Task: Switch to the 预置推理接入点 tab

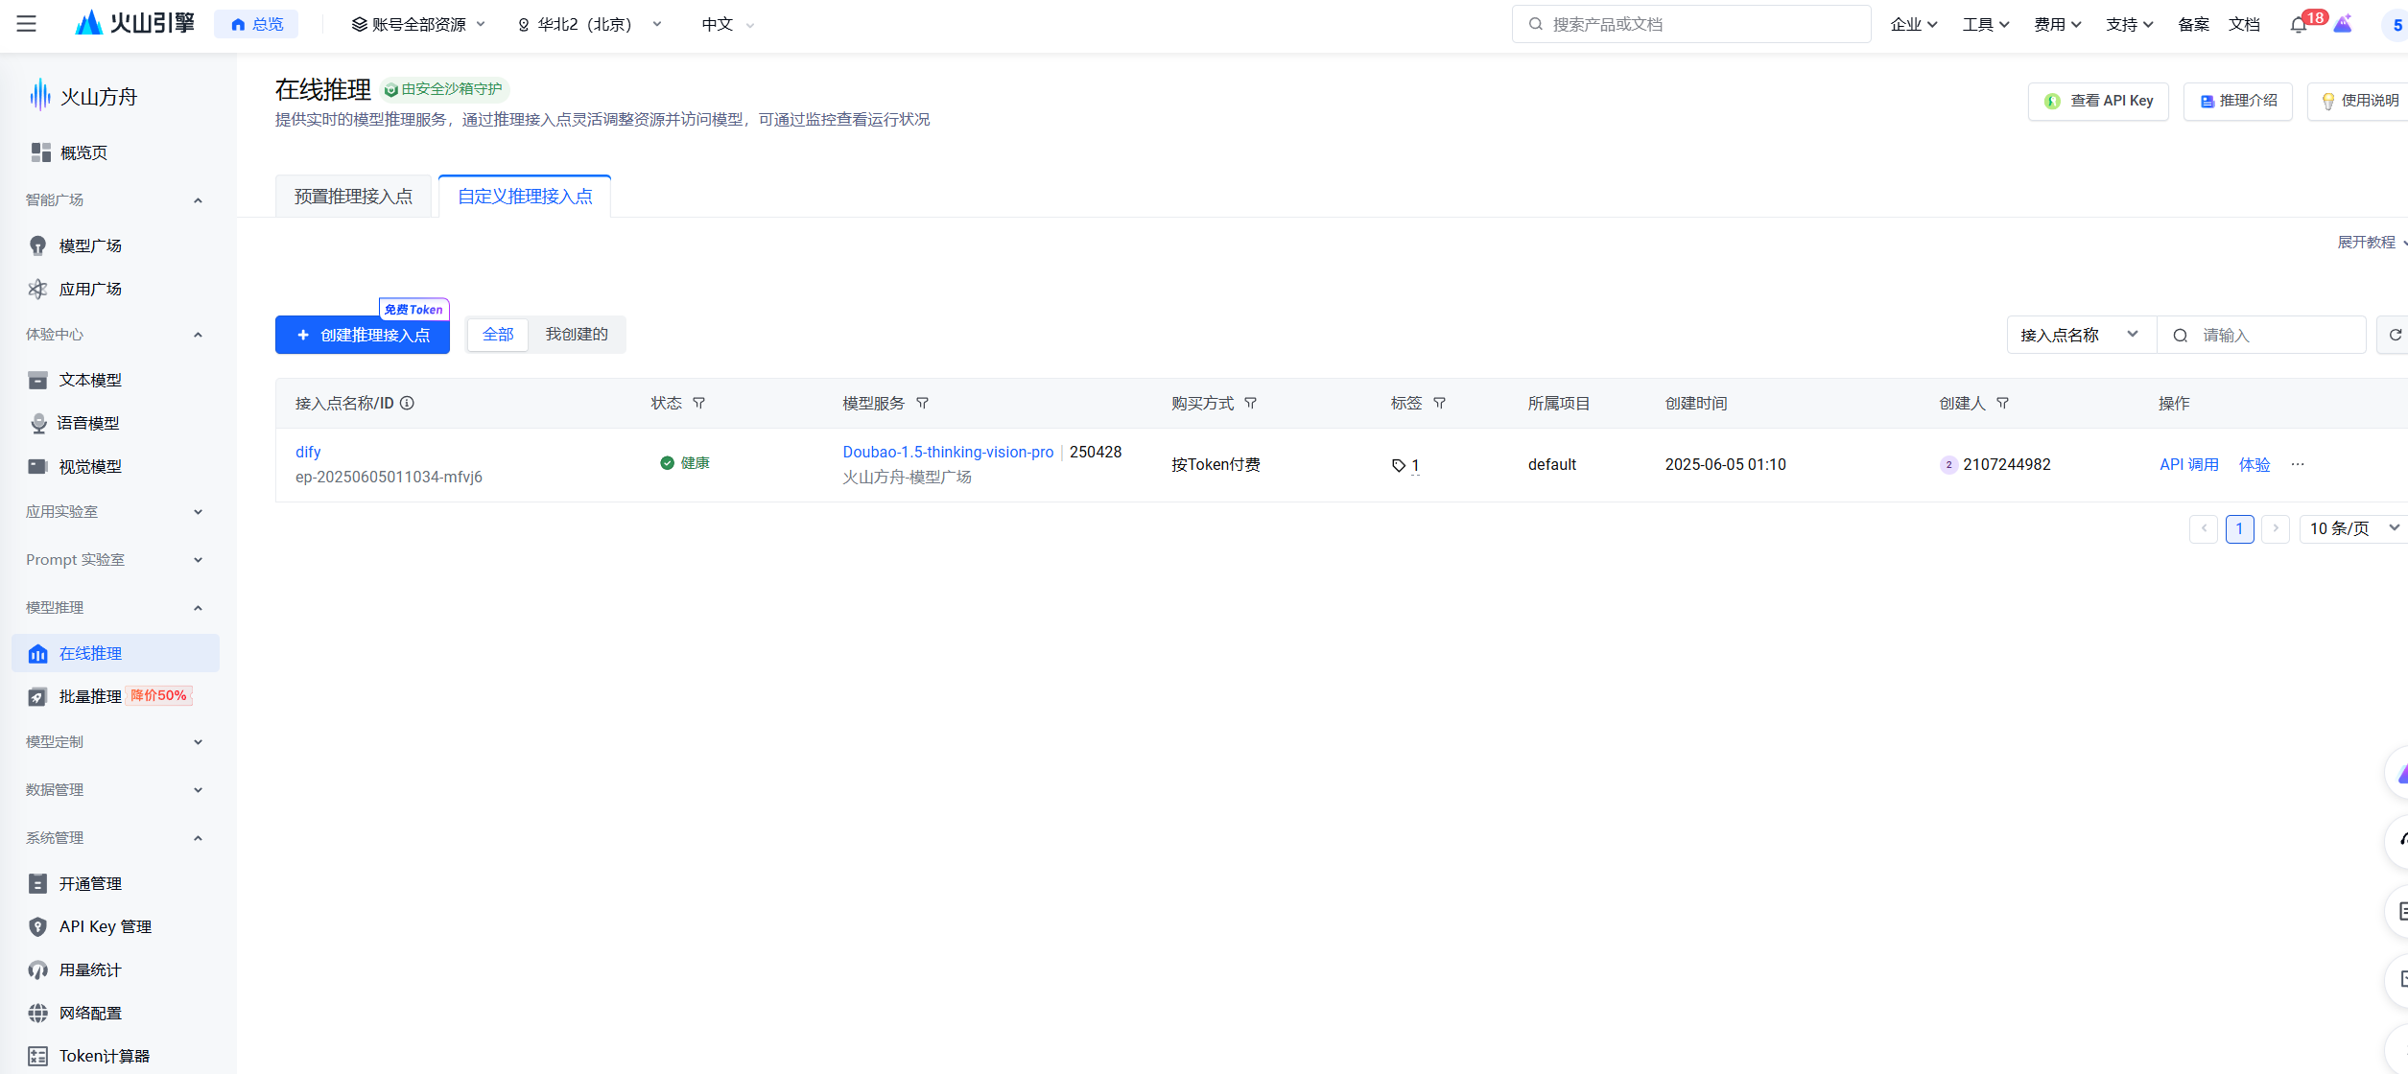Action: [x=353, y=197]
